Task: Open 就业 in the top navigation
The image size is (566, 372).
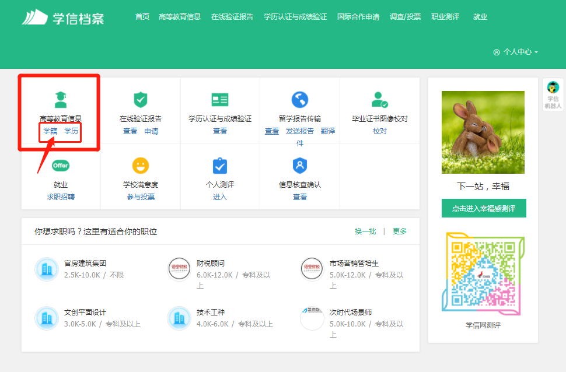Action: [x=480, y=17]
